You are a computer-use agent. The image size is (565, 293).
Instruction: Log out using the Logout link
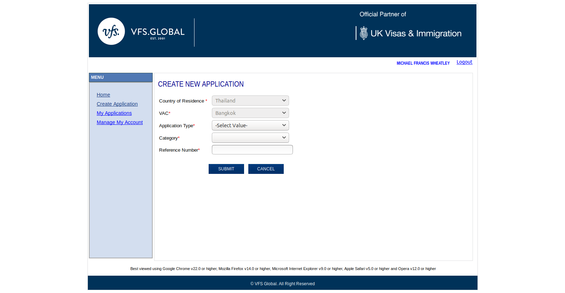coord(464,62)
